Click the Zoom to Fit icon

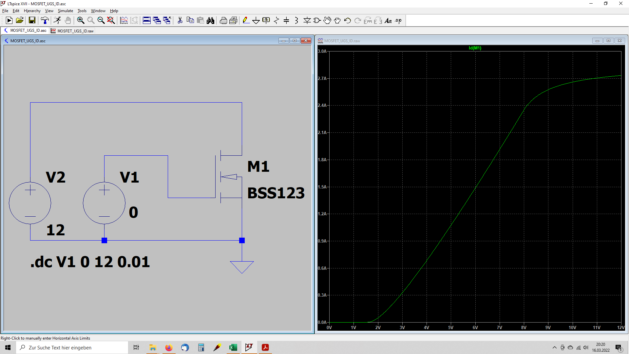[111, 20]
